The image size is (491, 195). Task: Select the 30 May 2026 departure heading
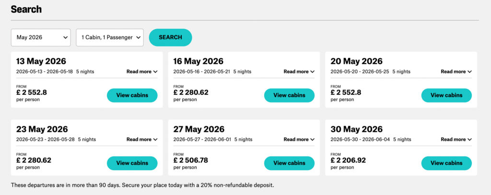point(357,129)
